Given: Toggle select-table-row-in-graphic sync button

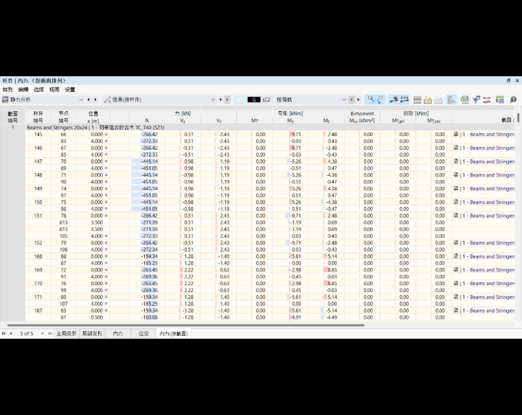Looking at the screenshot, I should click(381, 100).
